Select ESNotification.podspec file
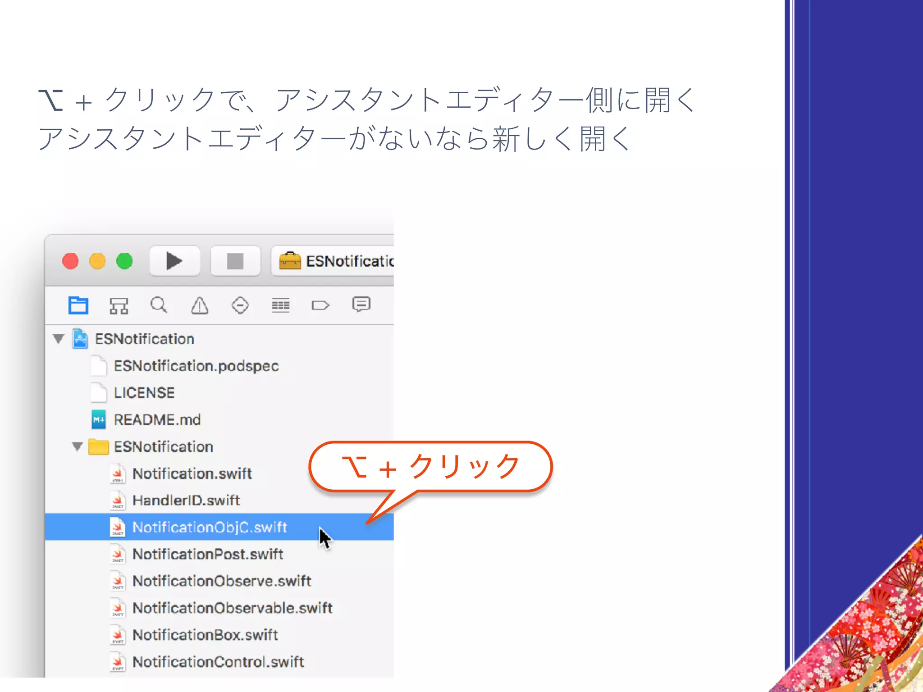 pyautogui.click(x=196, y=366)
